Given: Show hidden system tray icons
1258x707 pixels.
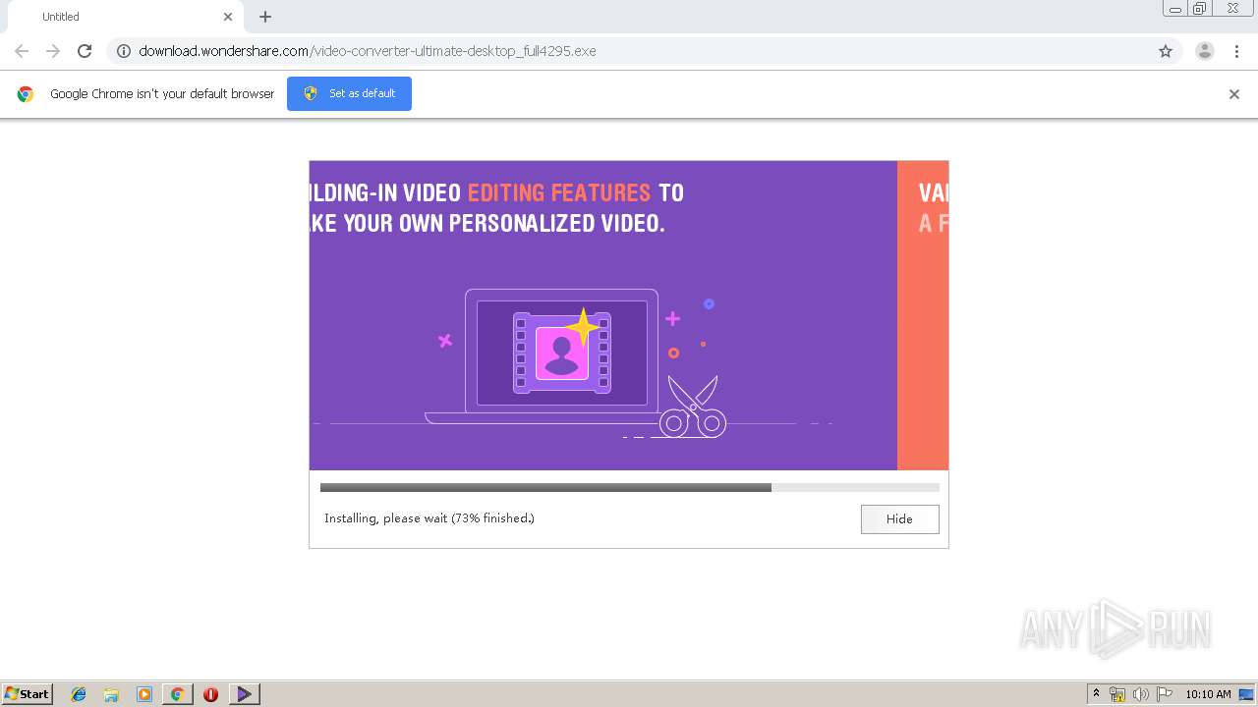Looking at the screenshot, I should click(x=1096, y=694).
